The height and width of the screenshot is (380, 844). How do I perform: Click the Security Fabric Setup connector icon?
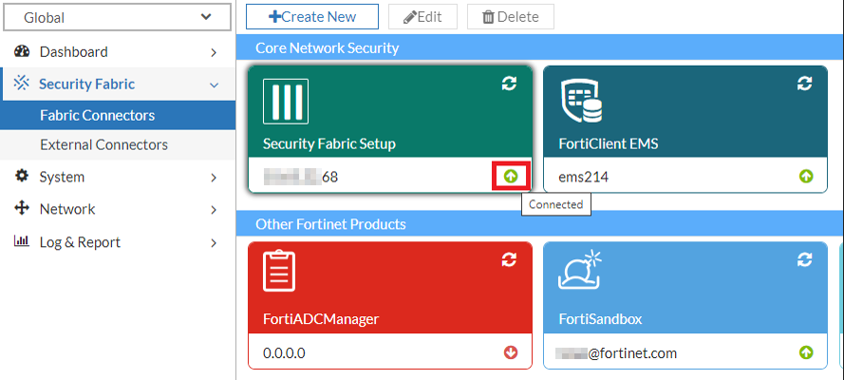pos(286,101)
